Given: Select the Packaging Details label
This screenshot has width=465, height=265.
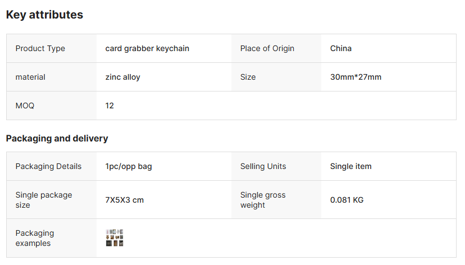Looking at the screenshot, I should [x=48, y=166].
